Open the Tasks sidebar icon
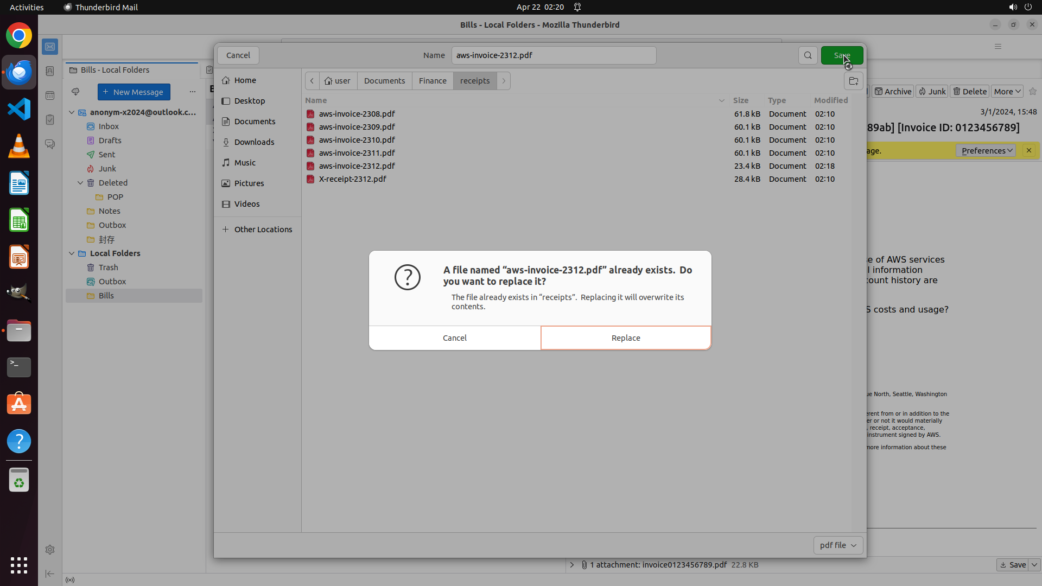The image size is (1042, 586). point(50,119)
